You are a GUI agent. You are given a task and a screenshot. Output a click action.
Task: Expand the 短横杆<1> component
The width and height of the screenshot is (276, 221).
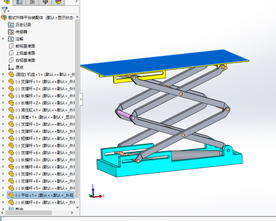point(3,139)
